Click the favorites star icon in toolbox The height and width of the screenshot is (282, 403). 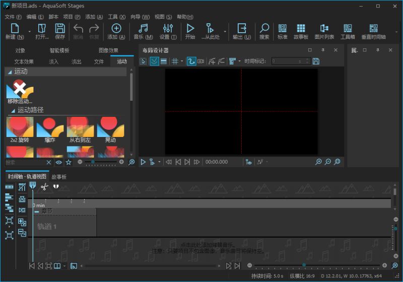click(69, 162)
